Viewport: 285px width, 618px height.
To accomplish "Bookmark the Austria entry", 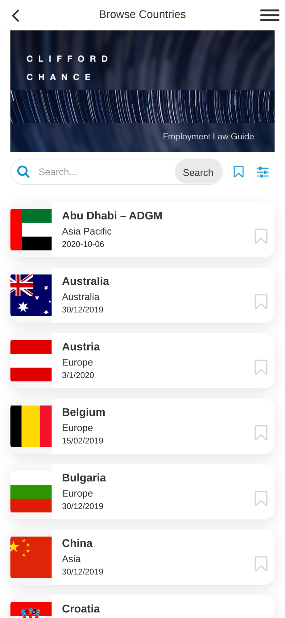I will (x=261, y=367).
